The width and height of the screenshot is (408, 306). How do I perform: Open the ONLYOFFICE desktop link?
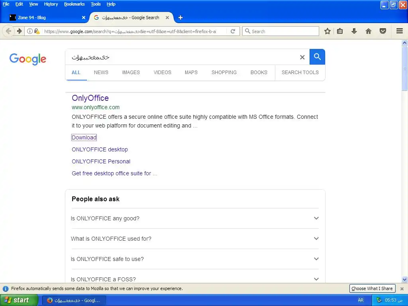click(100, 149)
